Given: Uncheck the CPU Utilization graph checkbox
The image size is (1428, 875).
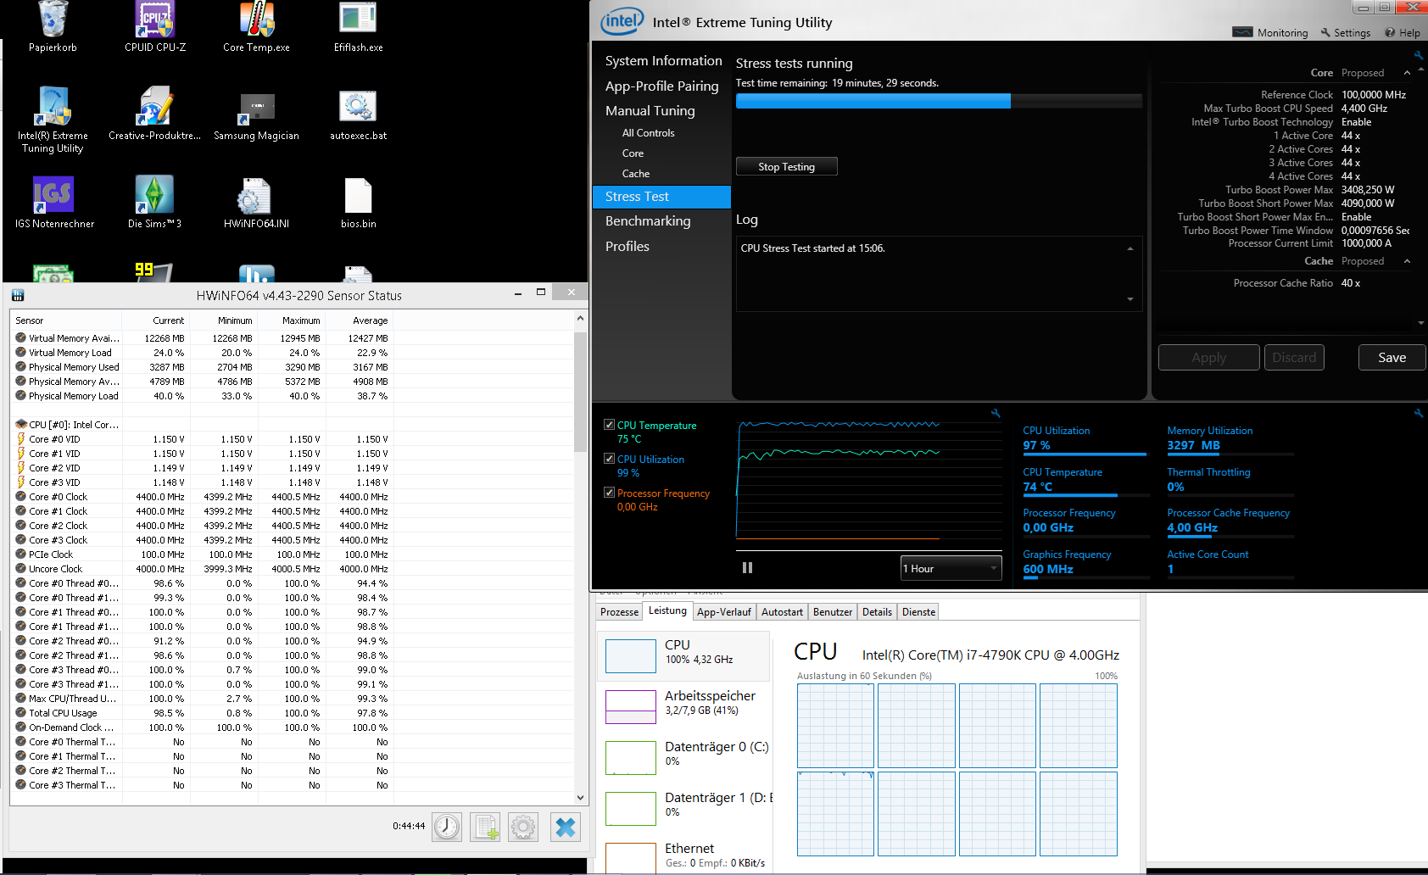Looking at the screenshot, I should click(609, 459).
